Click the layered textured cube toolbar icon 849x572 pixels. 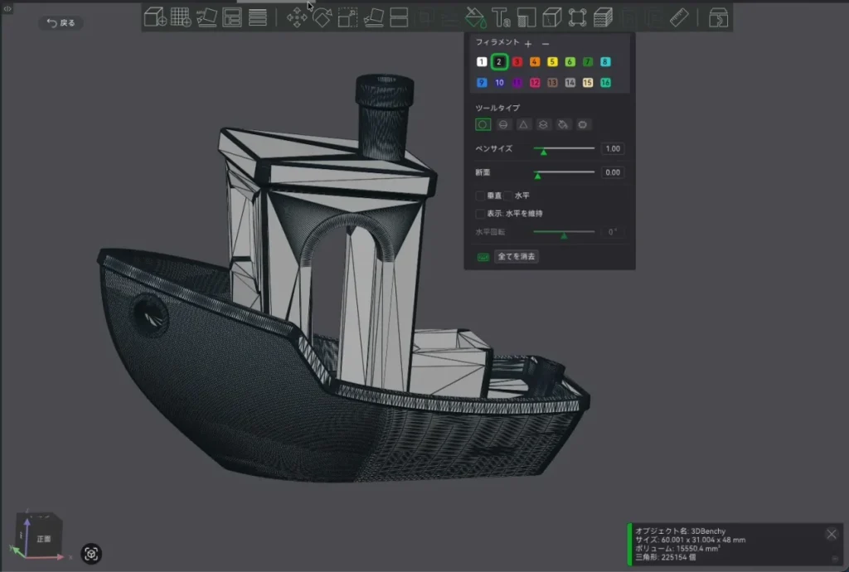[603, 17]
